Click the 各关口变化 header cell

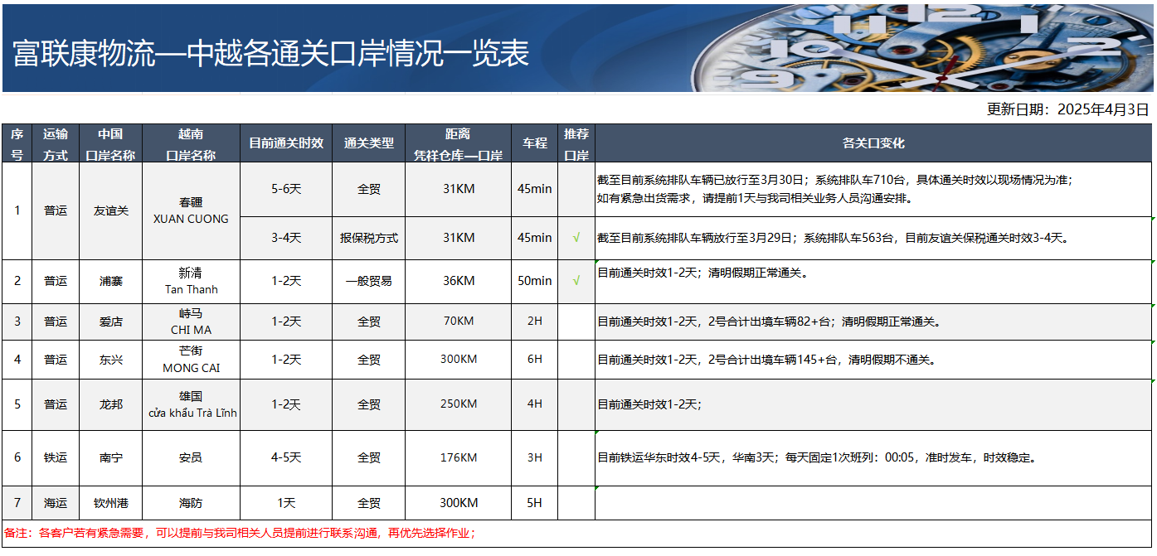[x=873, y=143]
